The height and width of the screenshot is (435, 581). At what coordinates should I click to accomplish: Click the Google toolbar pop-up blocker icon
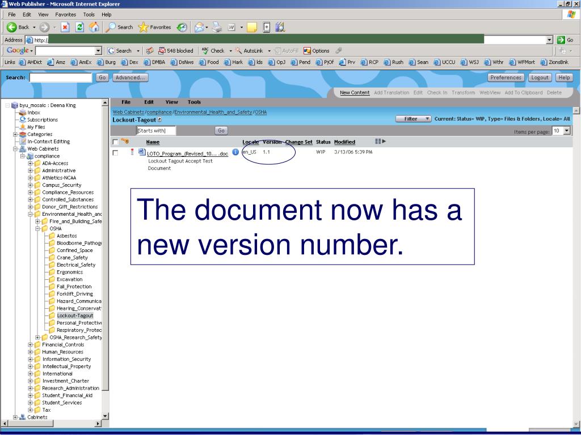(162, 50)
